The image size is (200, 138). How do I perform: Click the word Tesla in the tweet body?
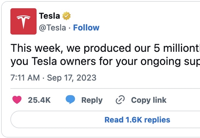coord(44,61)
